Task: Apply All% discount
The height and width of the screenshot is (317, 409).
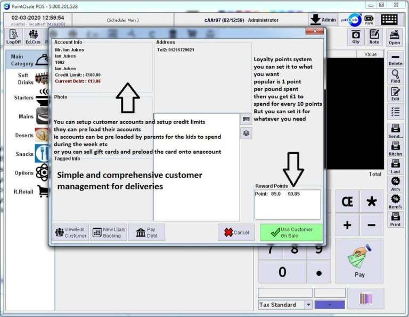Action: (x=395, y=185)
